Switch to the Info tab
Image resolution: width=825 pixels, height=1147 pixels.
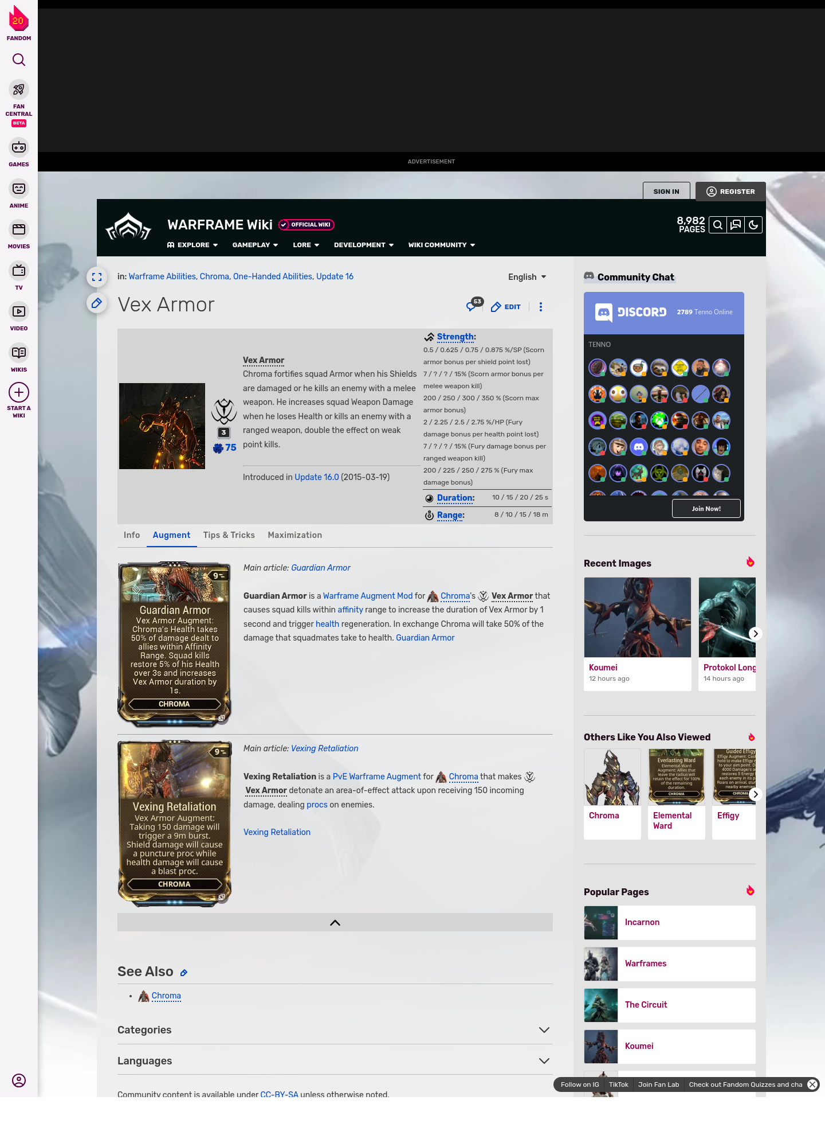132,535
